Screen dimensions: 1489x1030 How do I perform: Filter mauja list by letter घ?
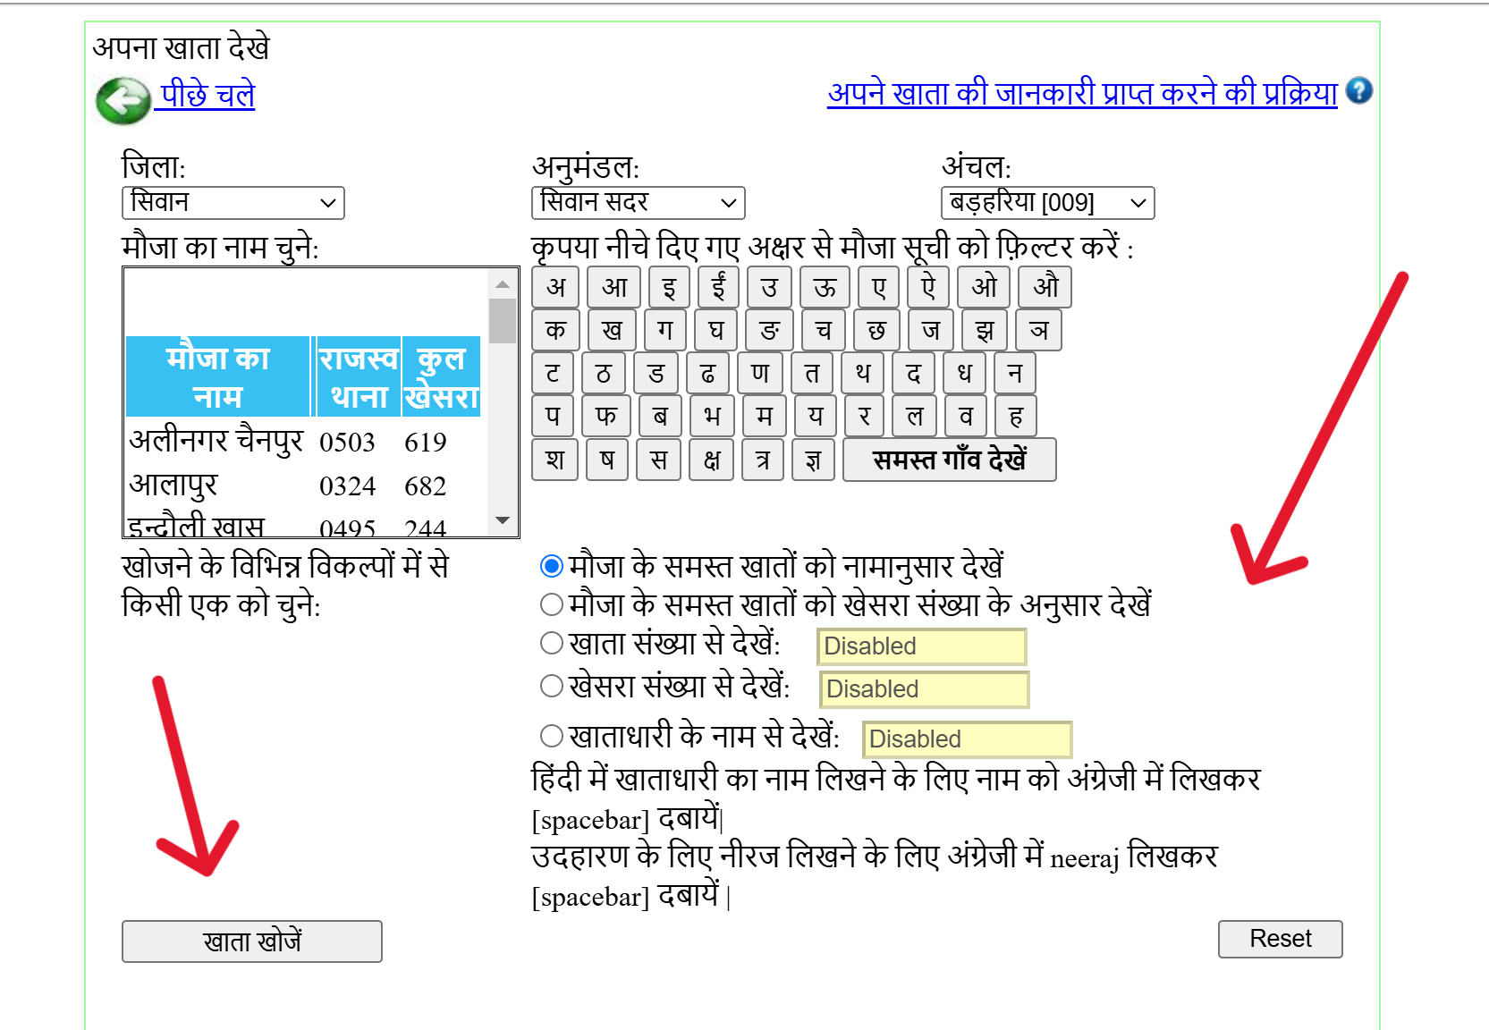tap(716, 330)
